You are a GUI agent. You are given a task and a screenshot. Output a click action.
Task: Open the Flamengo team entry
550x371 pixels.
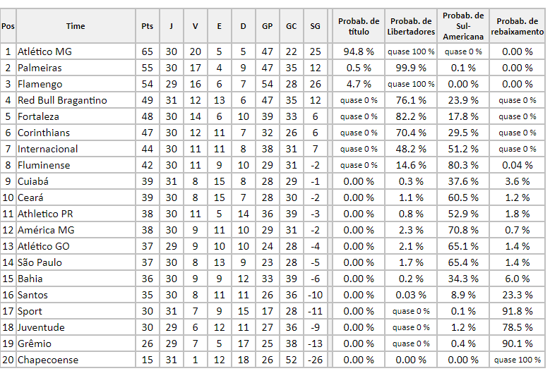[40, 84]
